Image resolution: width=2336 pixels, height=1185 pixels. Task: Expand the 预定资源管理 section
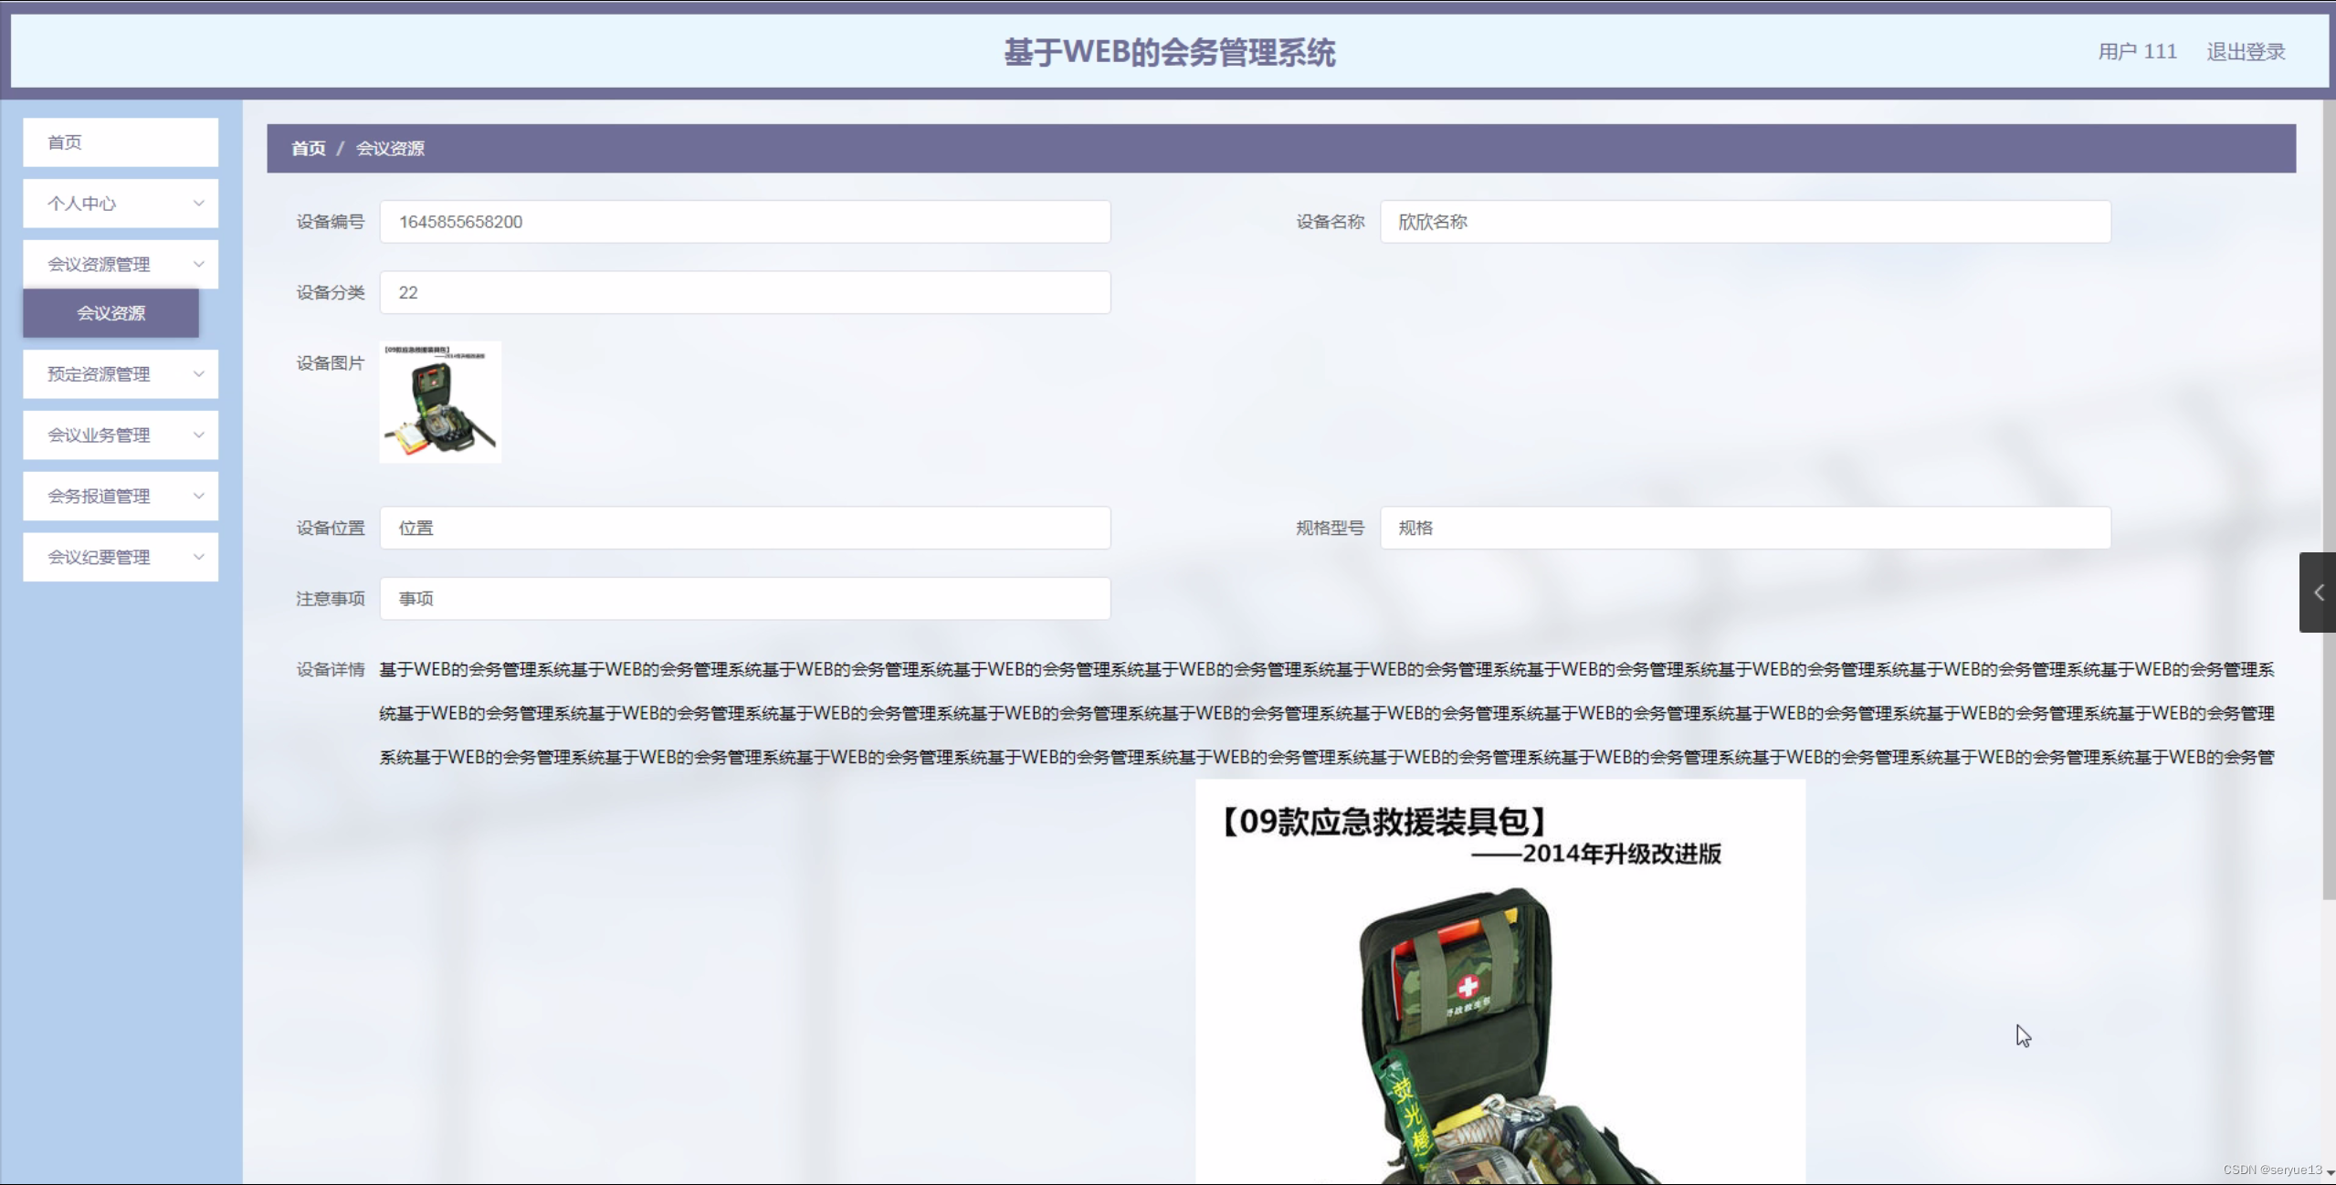click(x=120, y=373)
